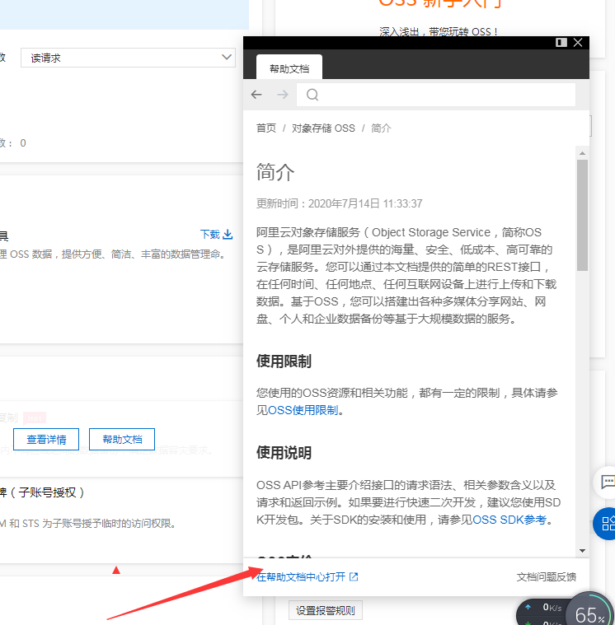The width and height of the screenshot is (615, 625).
Task: Click the 下载 link
Action: (210, 234)
